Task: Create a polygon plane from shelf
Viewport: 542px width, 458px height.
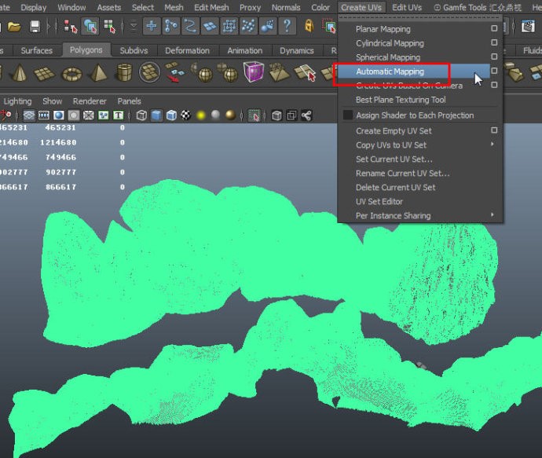Action: click(44, 74)
